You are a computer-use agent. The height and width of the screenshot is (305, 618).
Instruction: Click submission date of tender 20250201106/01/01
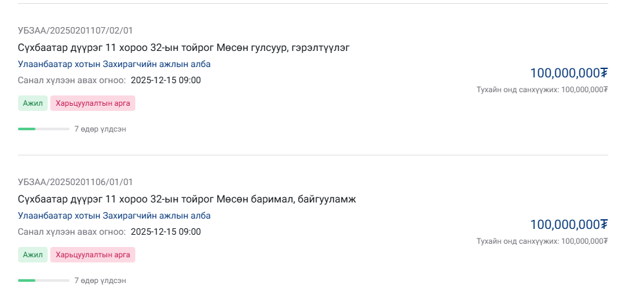coord(166,231)
